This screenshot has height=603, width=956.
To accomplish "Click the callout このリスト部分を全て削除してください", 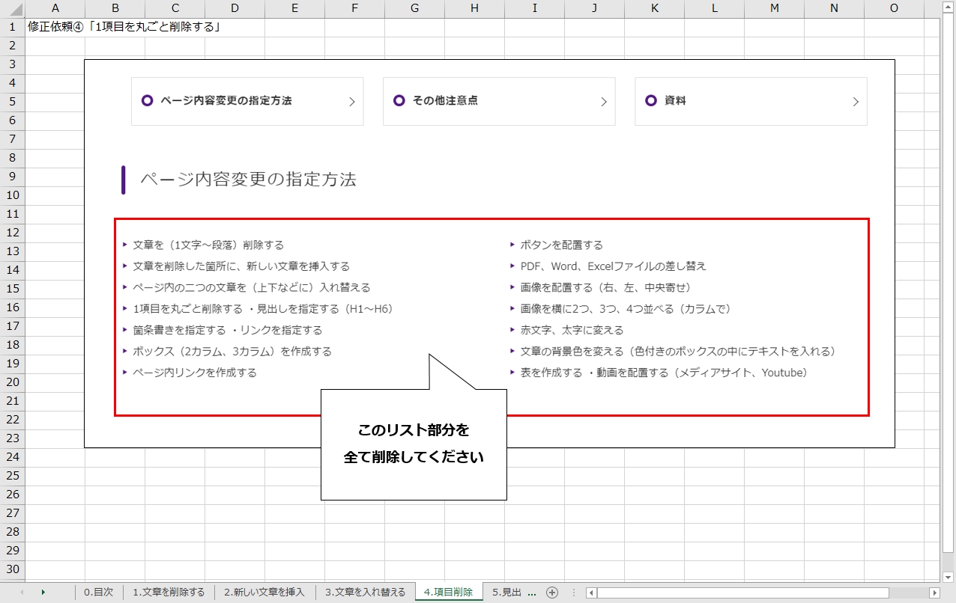I will tap(414, 444).
